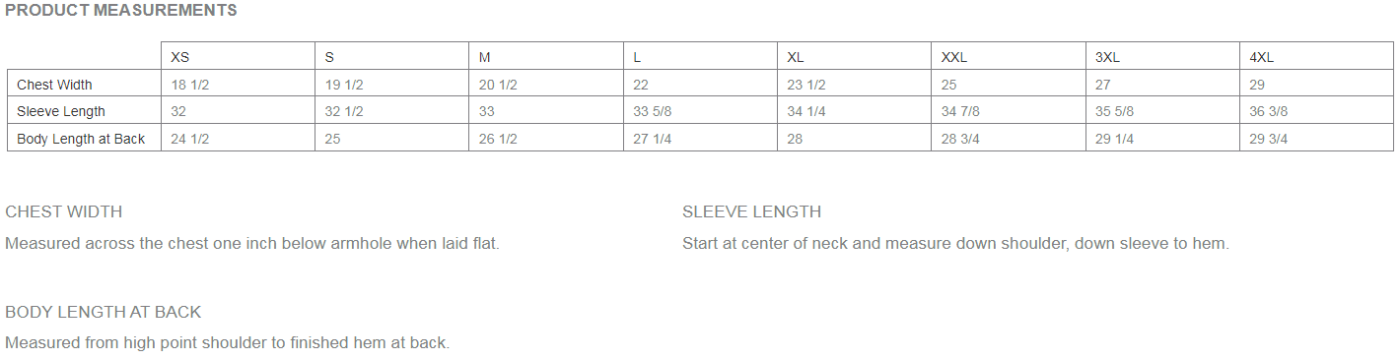Click the BODY LENGTH AT BACK heading
Image resolution: width=1400 pixels, height=359 pixels.
pyautogui.click(x=104, y=312)
